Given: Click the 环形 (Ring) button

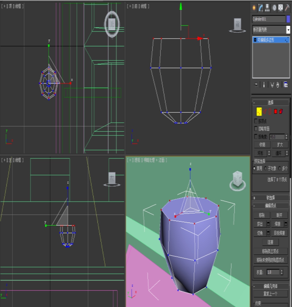Looking at the screenshot, I should coord(260,153).
